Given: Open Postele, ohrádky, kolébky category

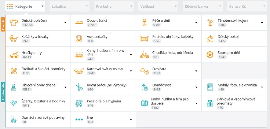Looking at the screenshot, I should (x=173, y=37).
